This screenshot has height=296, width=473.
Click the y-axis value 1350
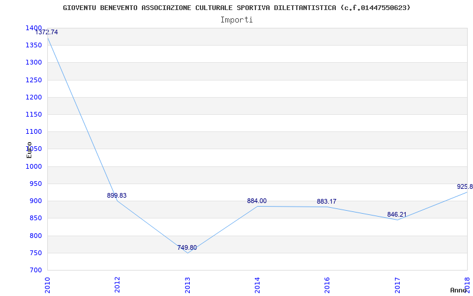(x=34, y=46)
